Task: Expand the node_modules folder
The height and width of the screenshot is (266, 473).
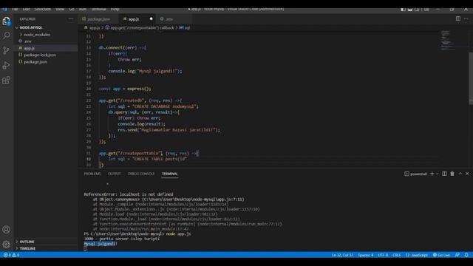Action: tap(46, 35)
